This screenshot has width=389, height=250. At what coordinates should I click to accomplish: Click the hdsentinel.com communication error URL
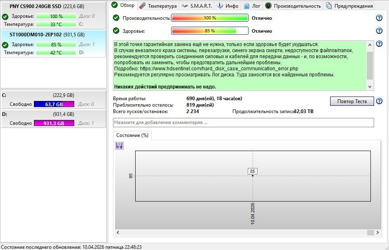(x=219, y=69)
